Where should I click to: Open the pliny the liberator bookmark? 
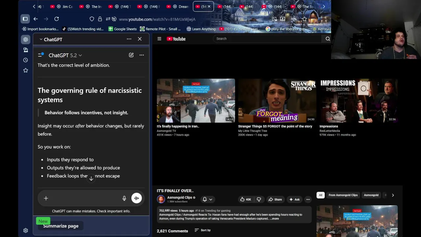tap(286, 29)
